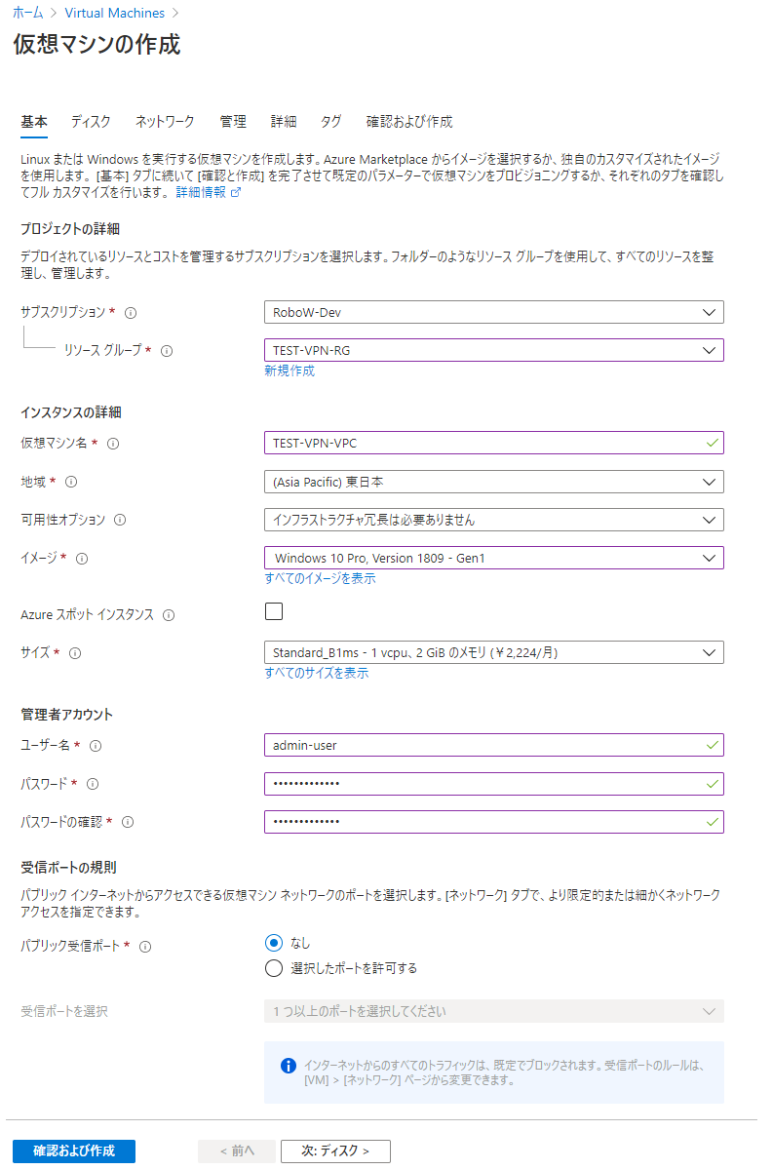
Task: Expand the 地域 dropdown with 東日本
Action: tap(494, 482)
